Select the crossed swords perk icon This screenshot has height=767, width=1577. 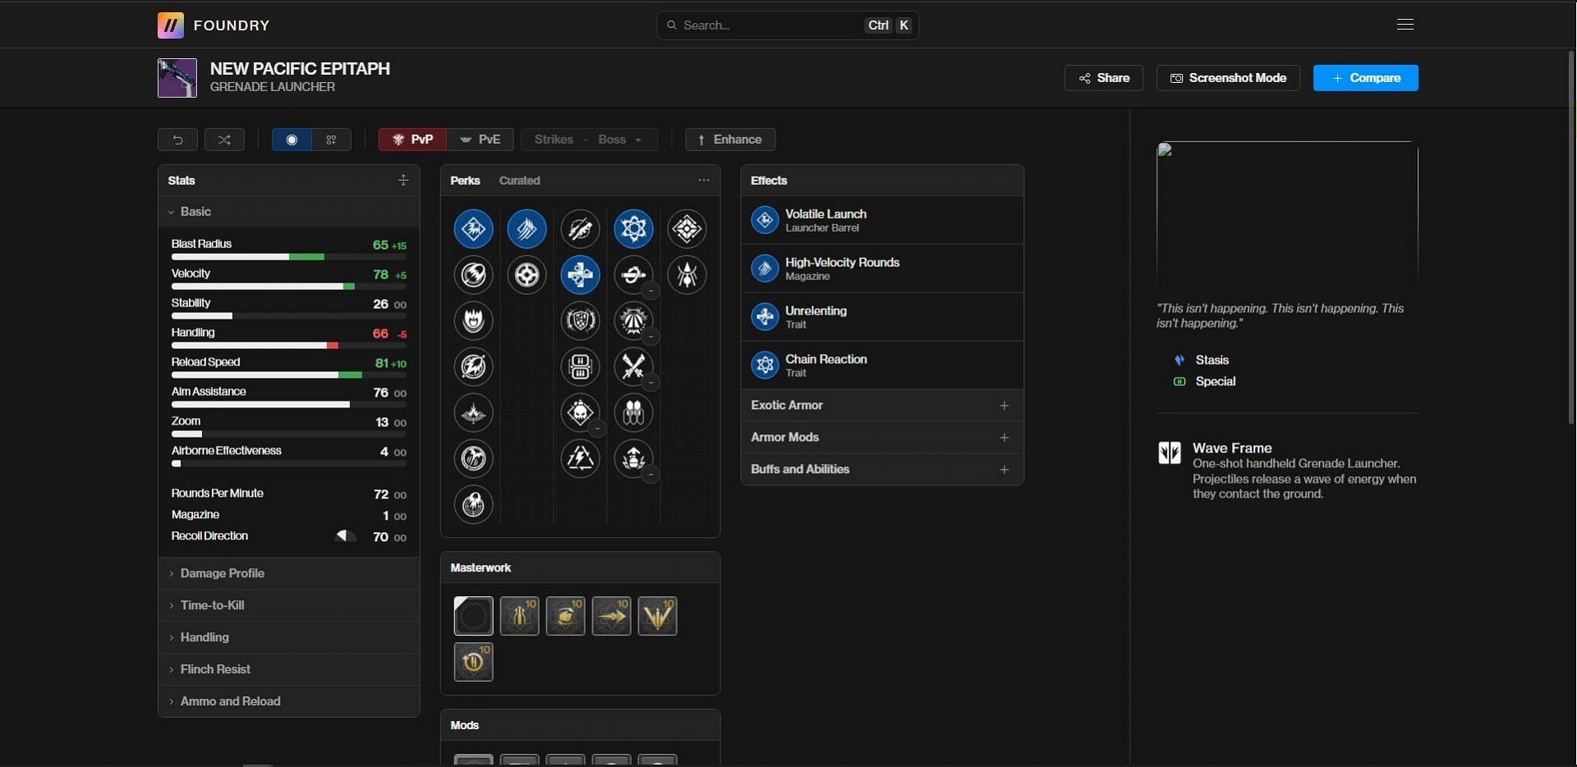[633, 367]
